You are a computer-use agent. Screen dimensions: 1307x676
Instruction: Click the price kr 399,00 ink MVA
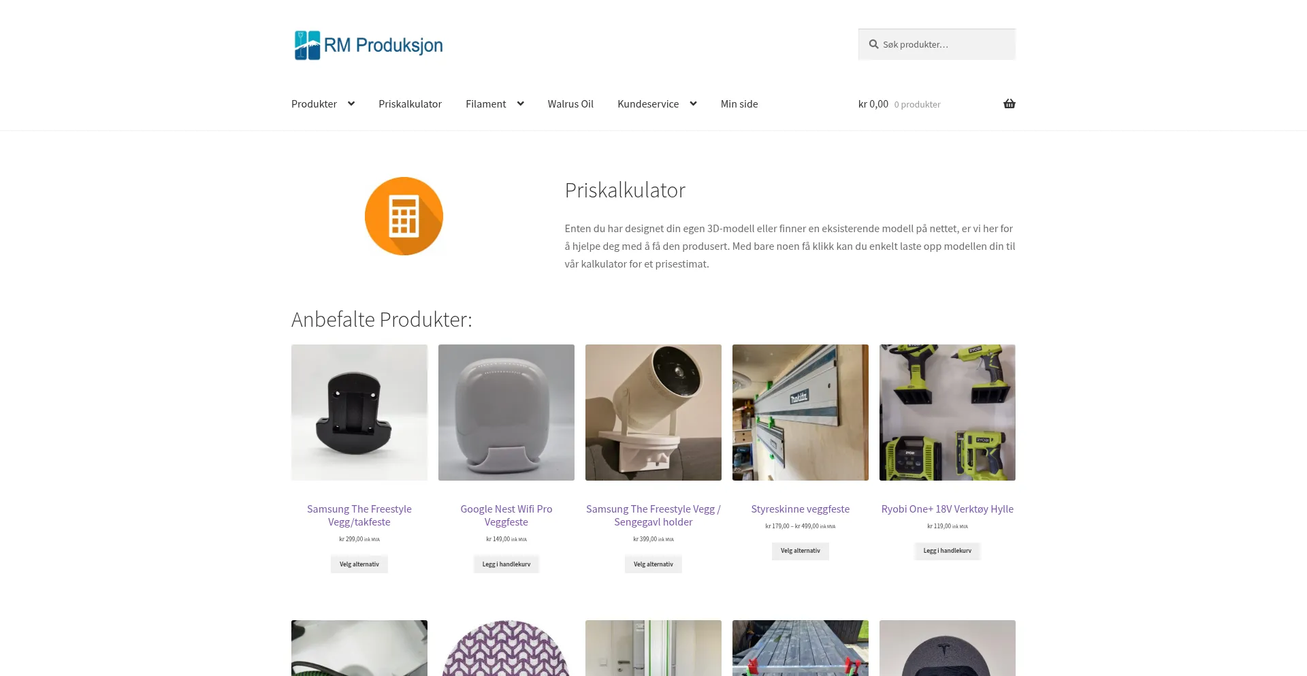pos(653,539)
